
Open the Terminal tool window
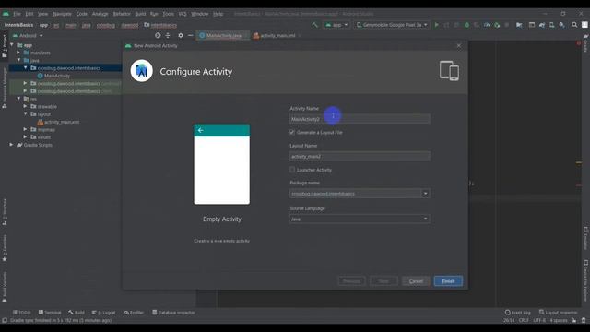click(50, 313)
